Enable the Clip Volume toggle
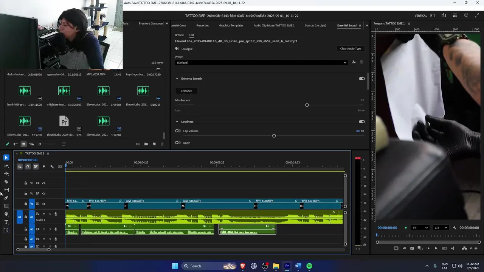Viewport: 484px width, 272px height. point(178,131)
